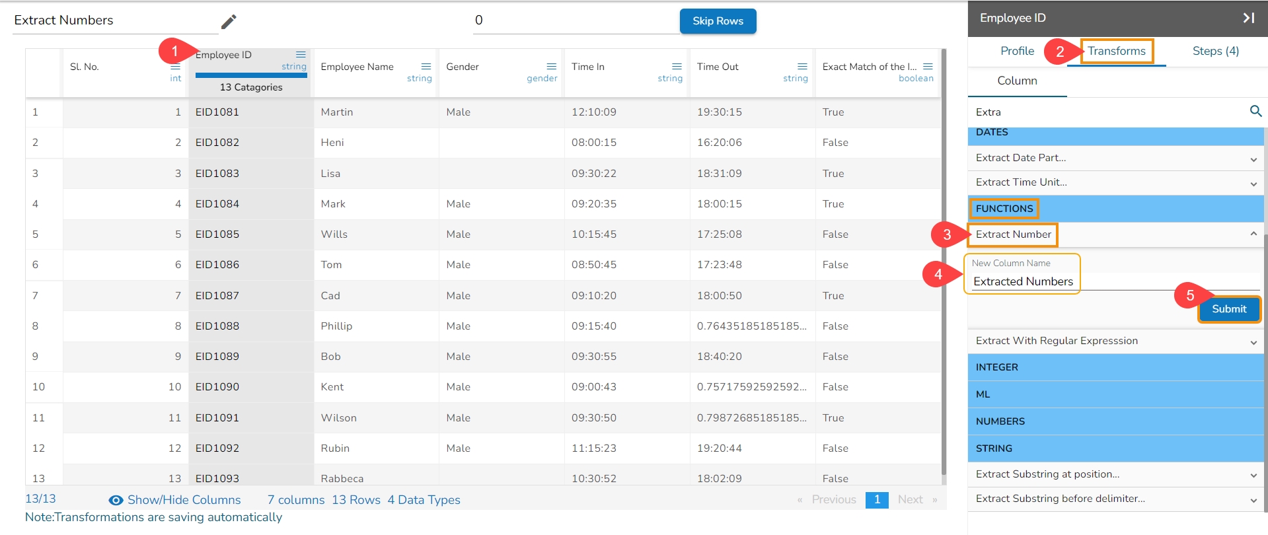This screenshot has height=535, width=1268.
Task: Open the Time In column menu icon
Action: pyautogui.click(x=677, y=67)
